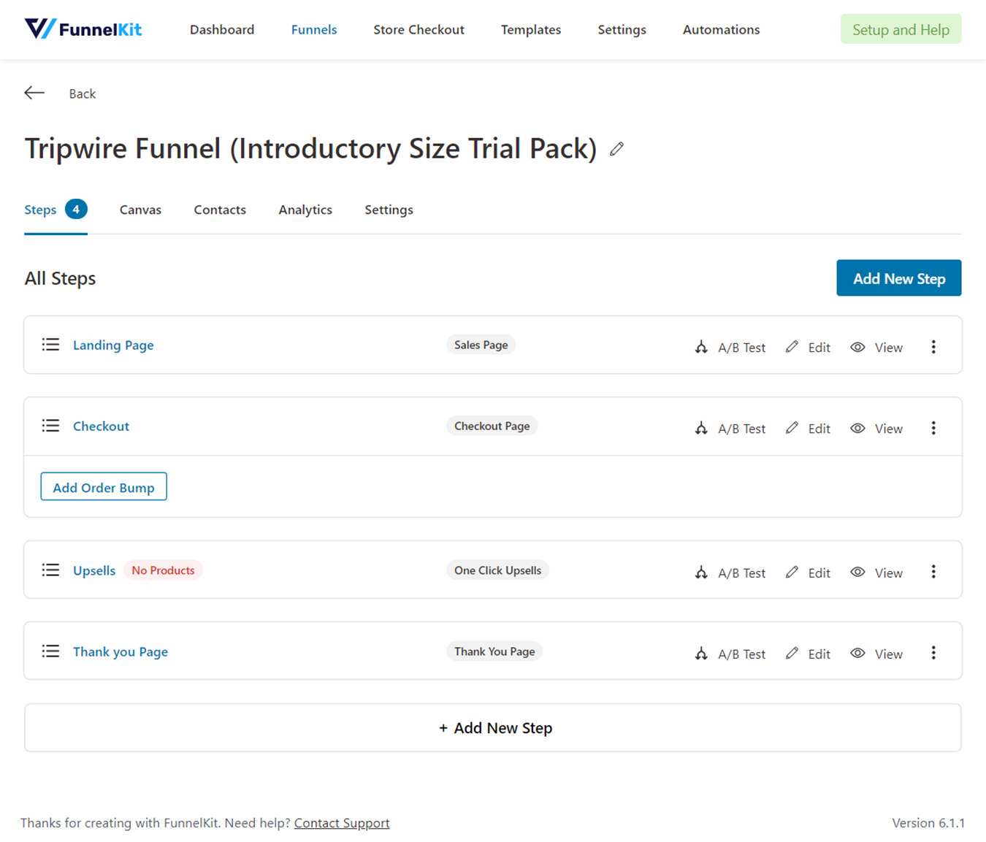
Task: Start A/B Test for Landing Page
Action: (730, 348)
